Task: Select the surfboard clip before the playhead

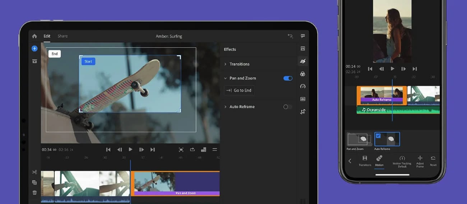Action: tap(92, 183)
